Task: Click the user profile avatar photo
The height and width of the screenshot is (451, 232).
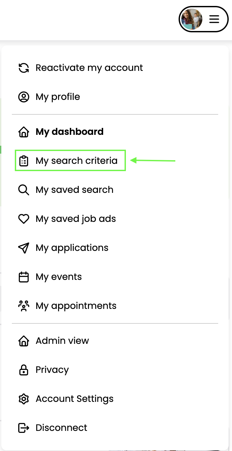Action: pyautogui.click(x=191, y=19)
